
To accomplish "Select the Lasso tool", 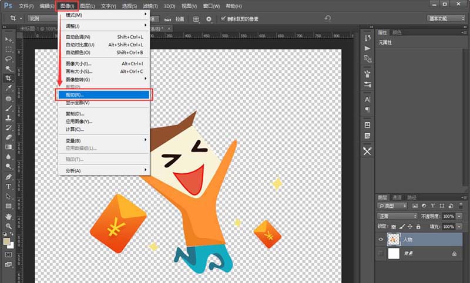I will (x=9, y=59).
